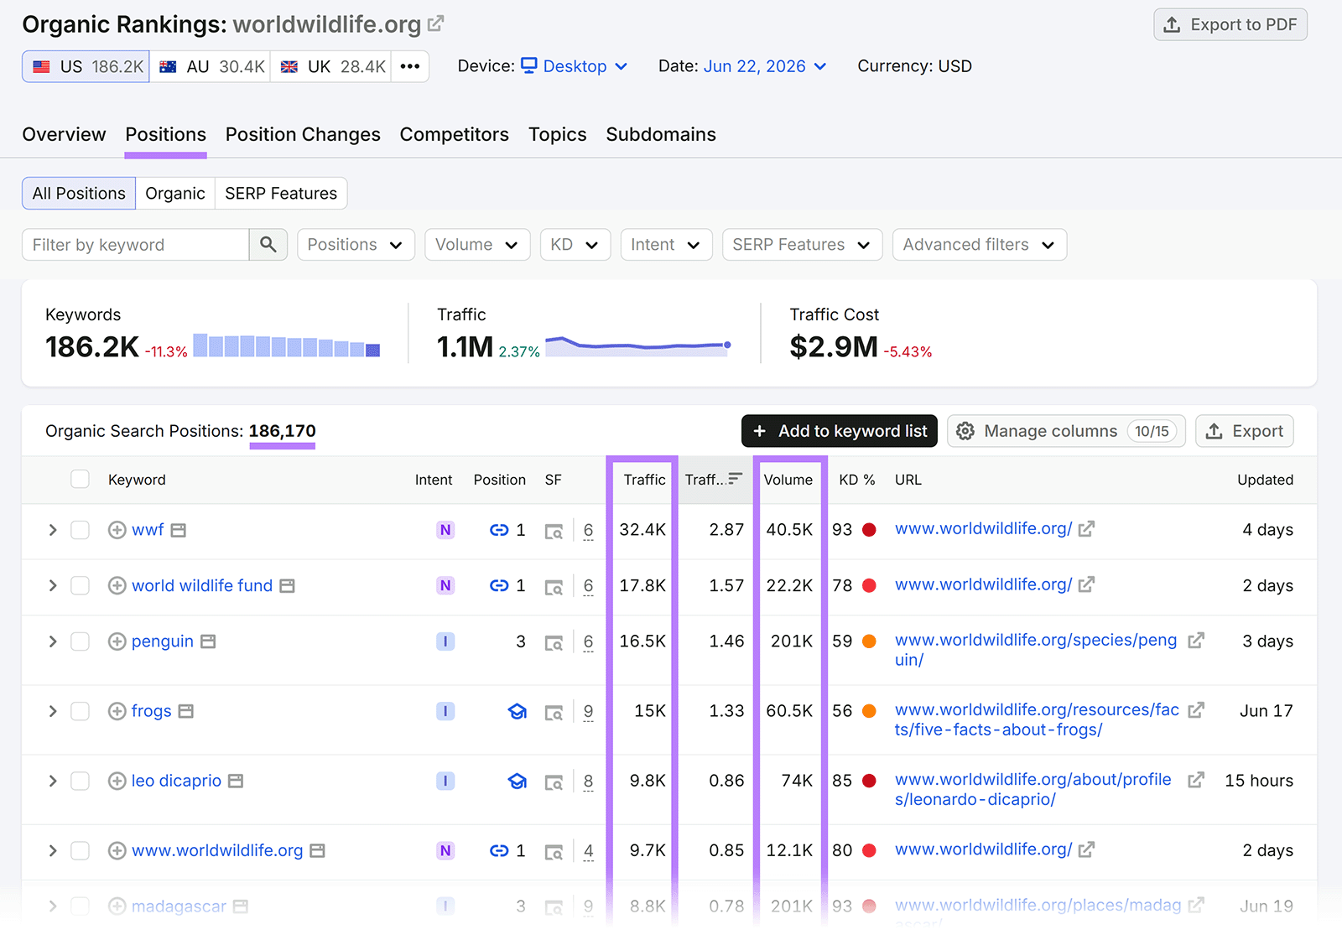Click navigational intent badge in wwf row
1342x940 pixels.
445,530
